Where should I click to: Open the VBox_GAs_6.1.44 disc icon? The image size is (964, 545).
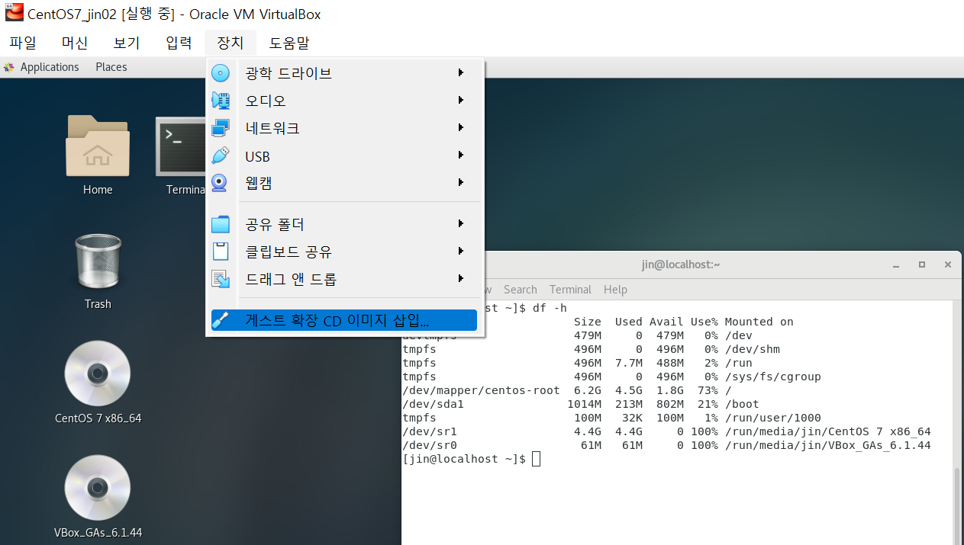tap(98, 488)
